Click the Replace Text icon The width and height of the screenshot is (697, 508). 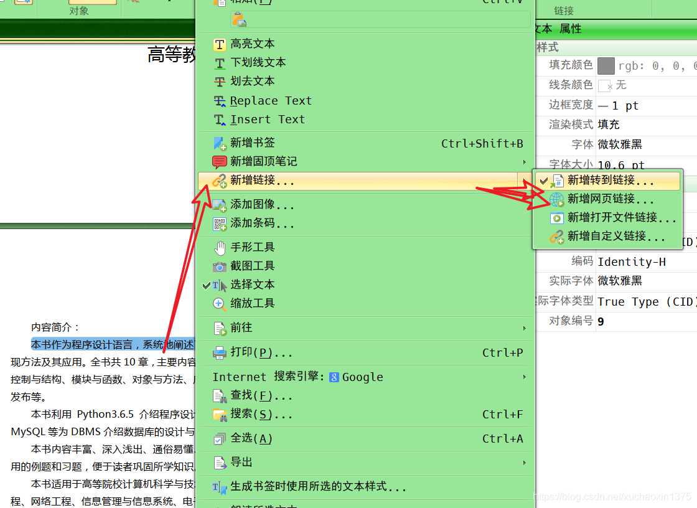(220, 101)
